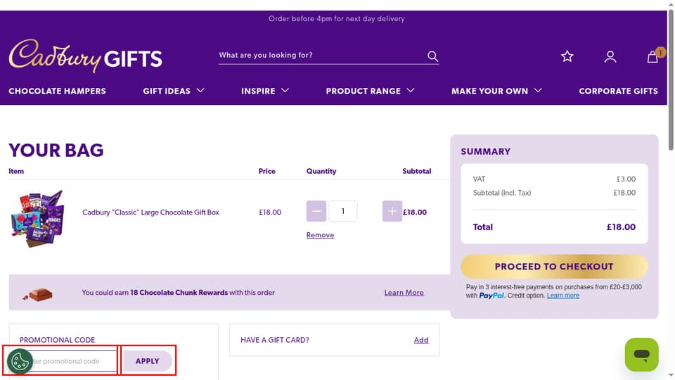This screenshot has height=380, width=675.
Task: Open the green chat widget
Action: click(x=641, y=355)
